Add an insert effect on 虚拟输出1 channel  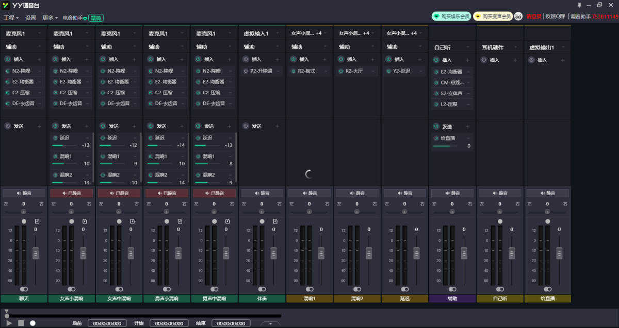pyautogui.click(x=563, y=60)
